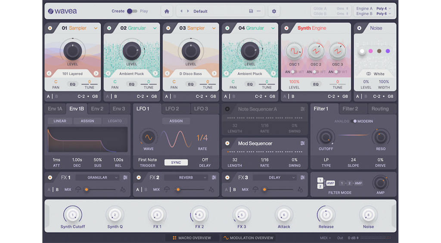This screenshot has width=441, height=243.
Task: Toggle Analog/Modern filter switch
Action: point(353,121)
